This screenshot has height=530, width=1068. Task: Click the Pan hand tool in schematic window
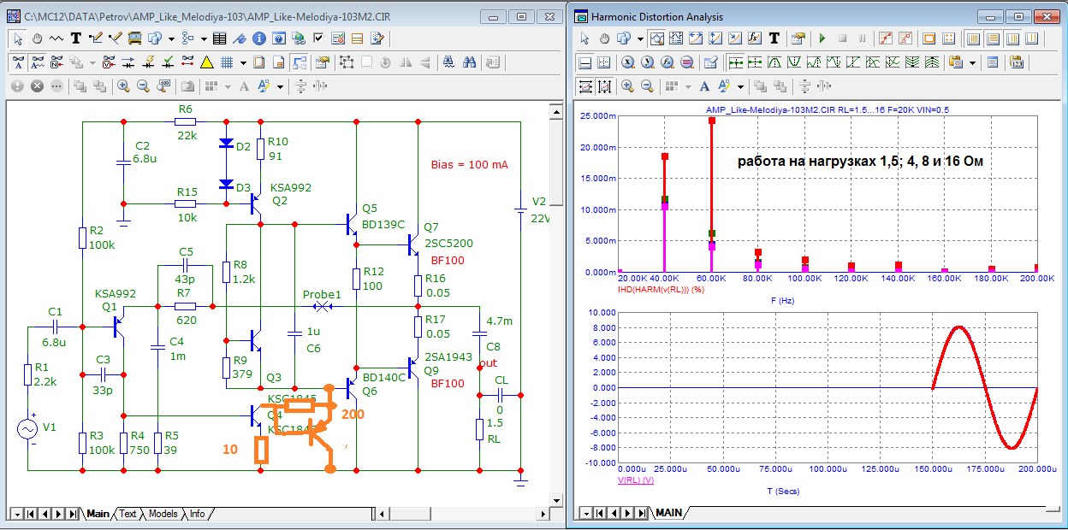pyautogui.click(x=38, y=38)
